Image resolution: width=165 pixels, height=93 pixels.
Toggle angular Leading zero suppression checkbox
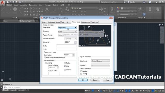pyautogui.click(x=81, y=71)
